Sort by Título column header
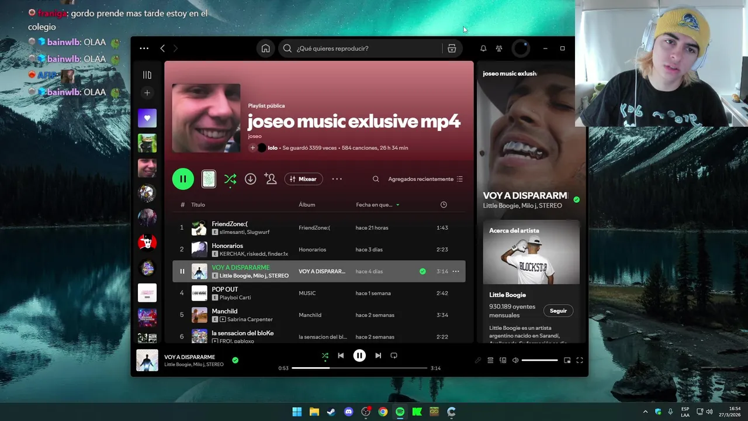This screenshot has width=748, height=421. point(198,205)
